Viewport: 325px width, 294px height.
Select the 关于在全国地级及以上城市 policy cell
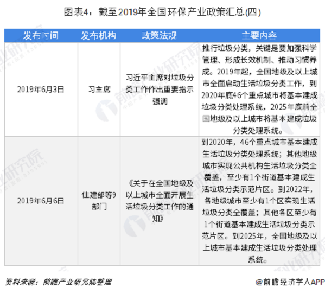click(x=160, y=201)
